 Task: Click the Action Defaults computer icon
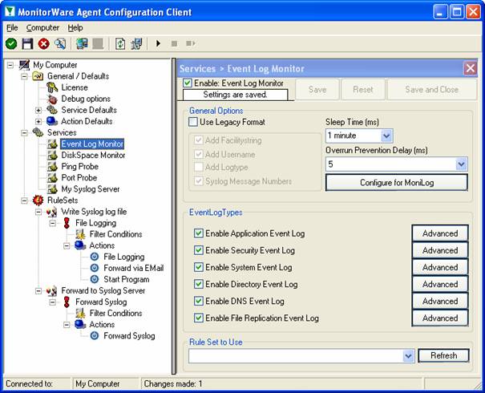point(52,121)
